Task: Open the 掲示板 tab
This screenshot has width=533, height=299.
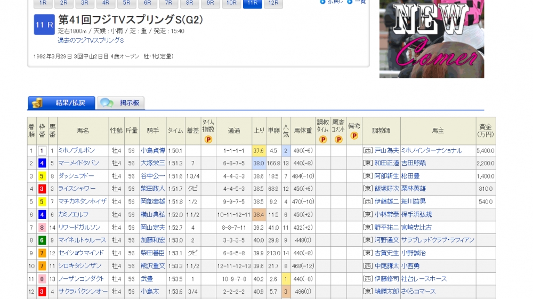Action: click(121, 103)
